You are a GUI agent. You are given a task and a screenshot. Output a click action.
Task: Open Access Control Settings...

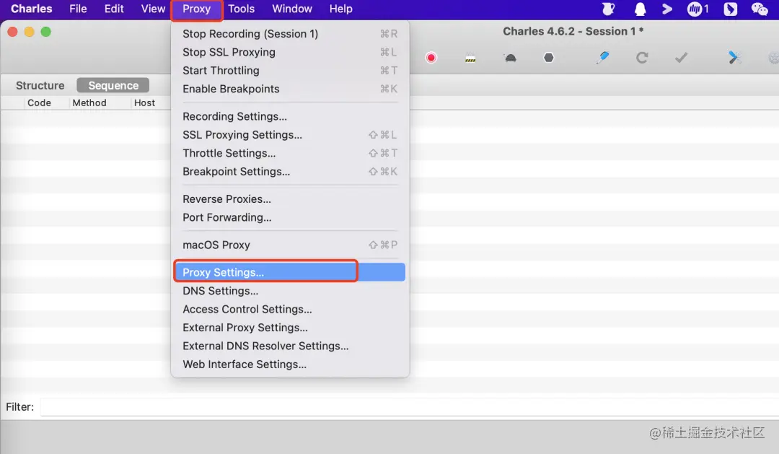(x=290, y=310)
